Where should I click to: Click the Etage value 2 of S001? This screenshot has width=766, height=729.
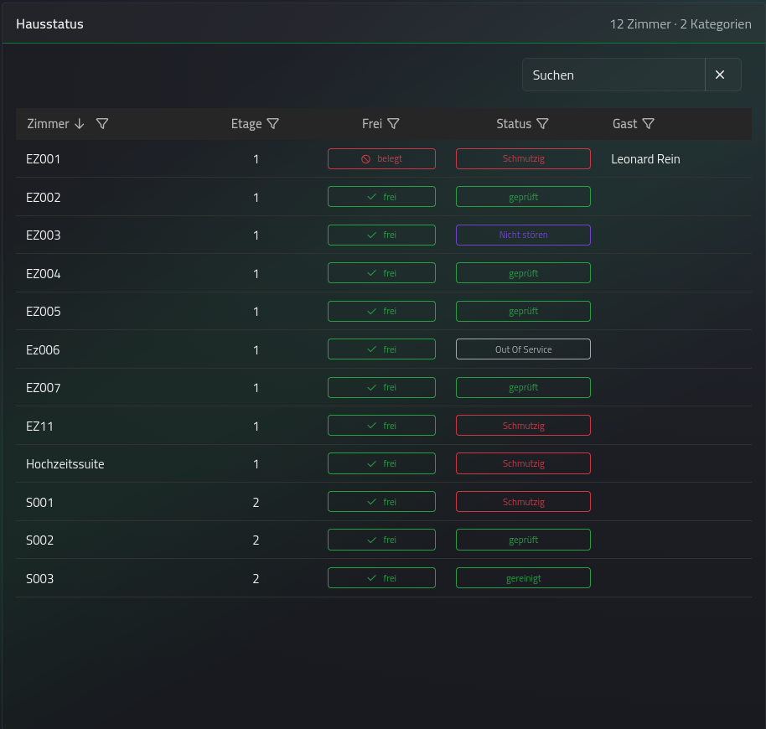(x=256, y=503)
